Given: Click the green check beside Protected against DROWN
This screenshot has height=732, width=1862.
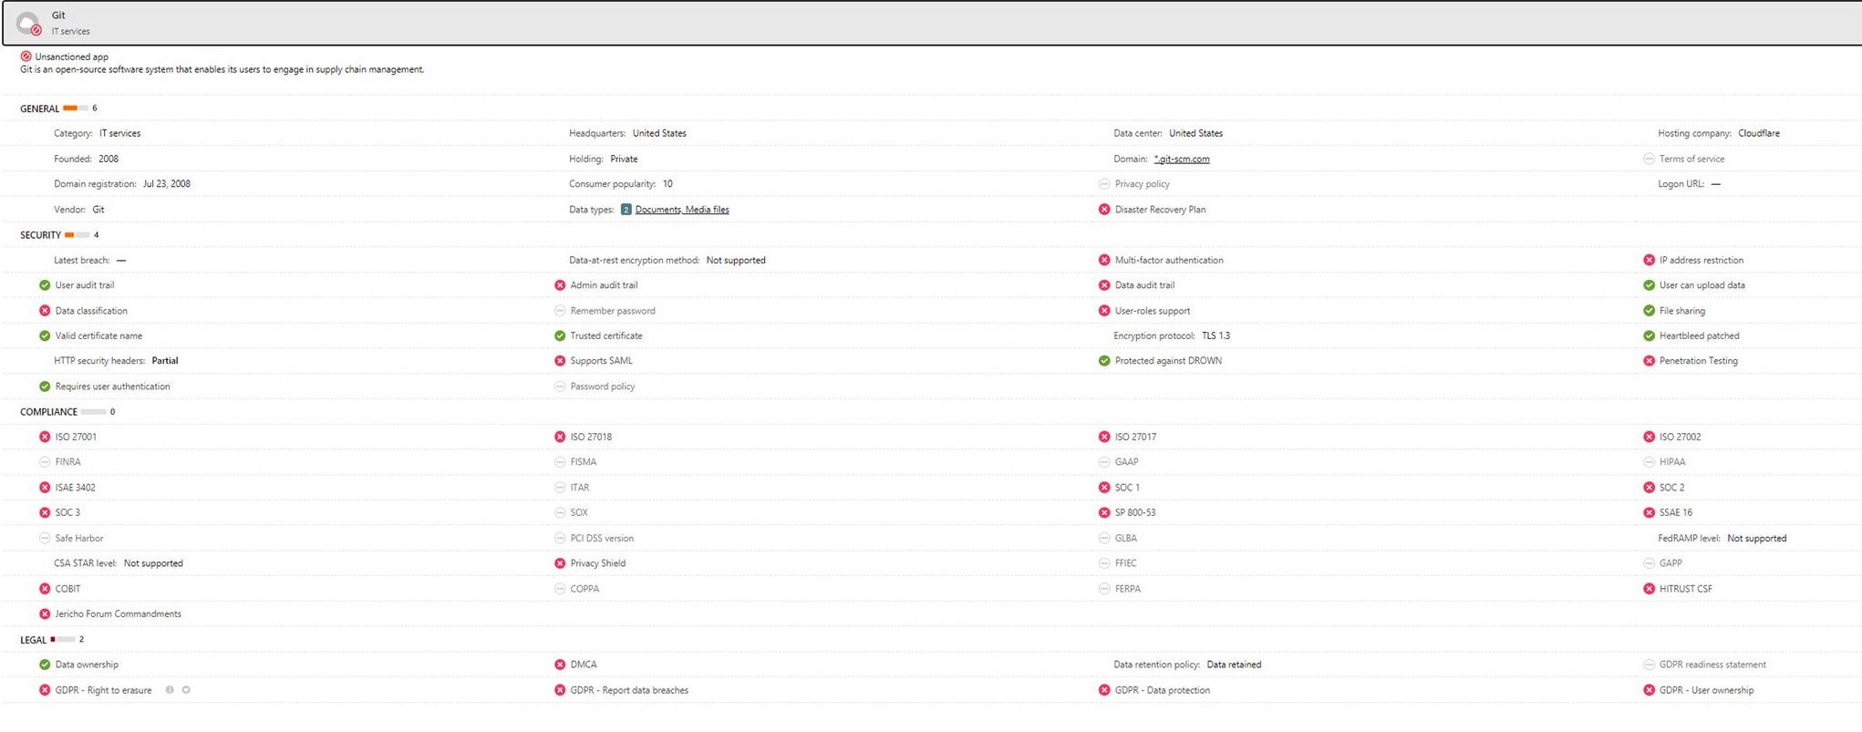Looking at the screenshot, I should [x=1104, y=361].
